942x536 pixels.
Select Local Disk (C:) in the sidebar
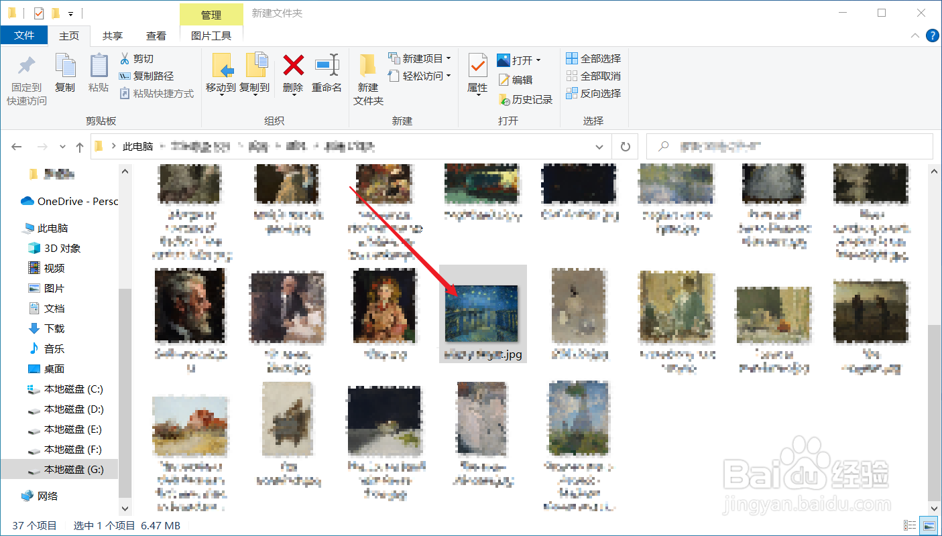tap(66, 389)
